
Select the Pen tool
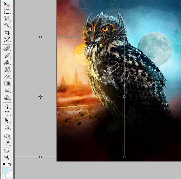[7, 106]
